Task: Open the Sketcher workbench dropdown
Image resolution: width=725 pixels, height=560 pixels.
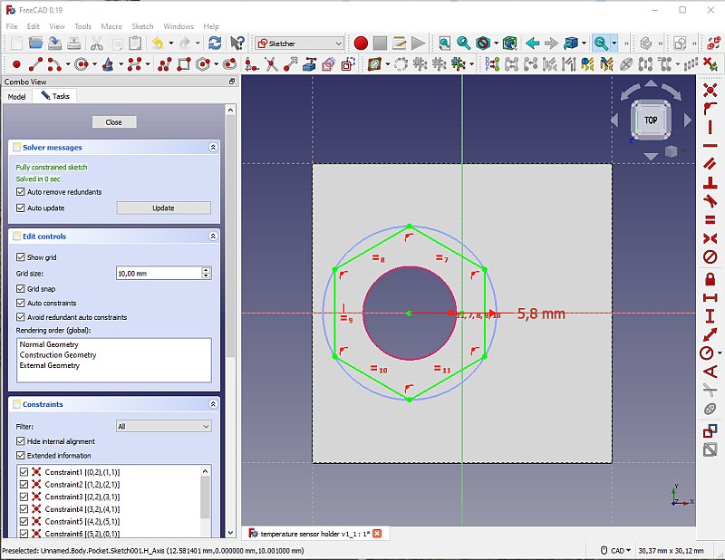Action: click(x=300, y=43)
